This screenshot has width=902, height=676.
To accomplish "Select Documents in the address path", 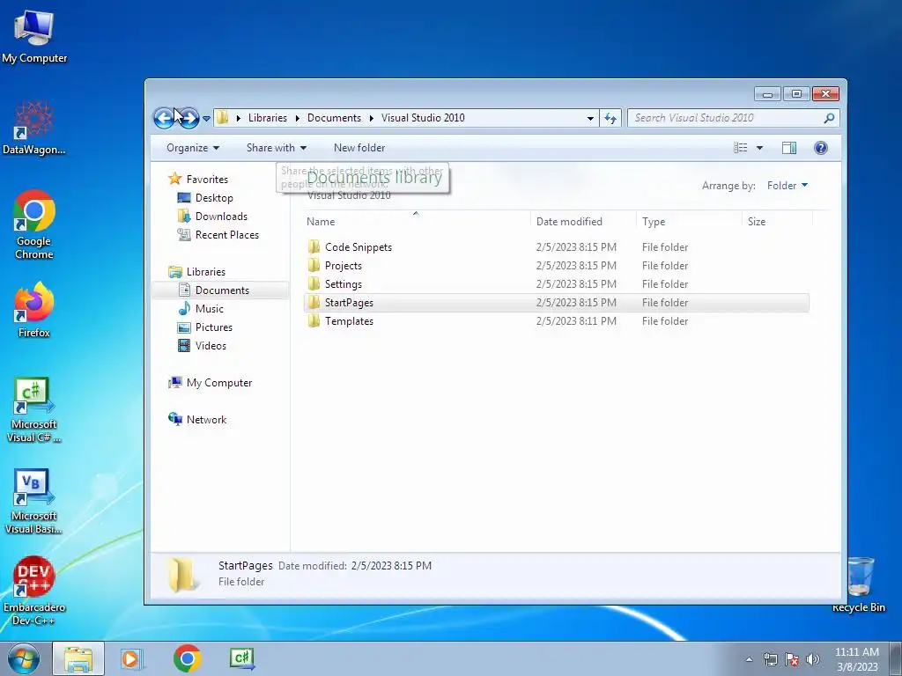I will tap(334, 118).
